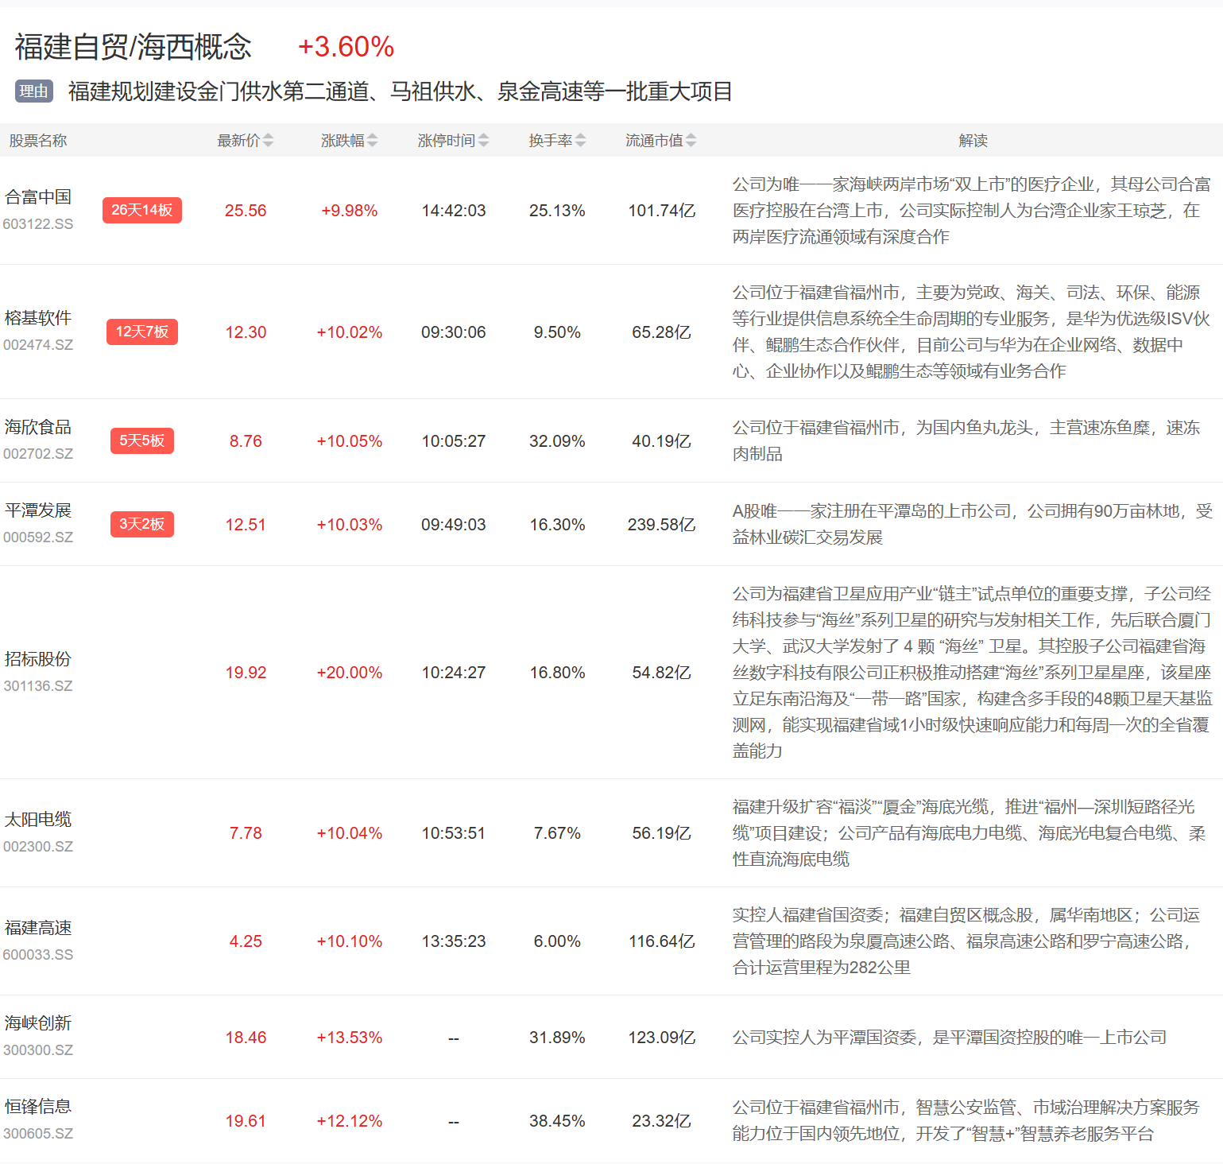Click the 股票名称 column header
Viewport: 1223px width, 1164px height.
(x=38, y=141)
